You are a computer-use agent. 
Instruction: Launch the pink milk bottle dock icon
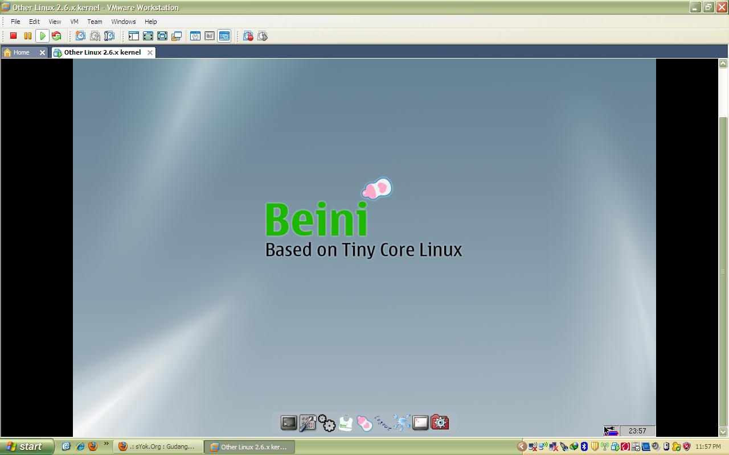click(364, 423)
